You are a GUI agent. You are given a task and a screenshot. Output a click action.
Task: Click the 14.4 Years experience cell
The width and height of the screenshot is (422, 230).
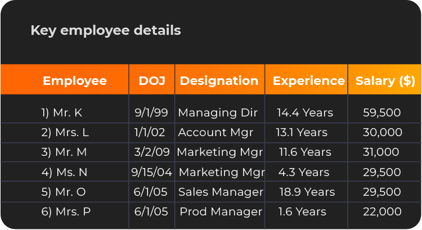point(305,113)
